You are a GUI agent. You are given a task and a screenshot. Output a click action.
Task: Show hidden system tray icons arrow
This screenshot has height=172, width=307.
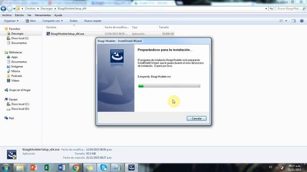(277, 168)
